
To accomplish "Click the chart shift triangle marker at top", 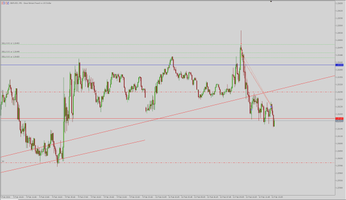I will tap(271, 2).
